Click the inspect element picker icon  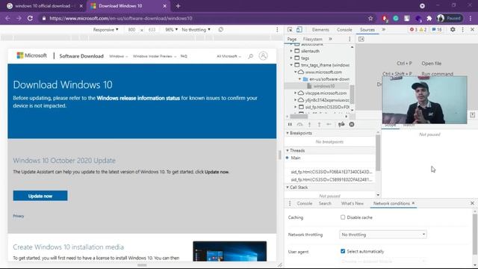[x=290, y=30]
